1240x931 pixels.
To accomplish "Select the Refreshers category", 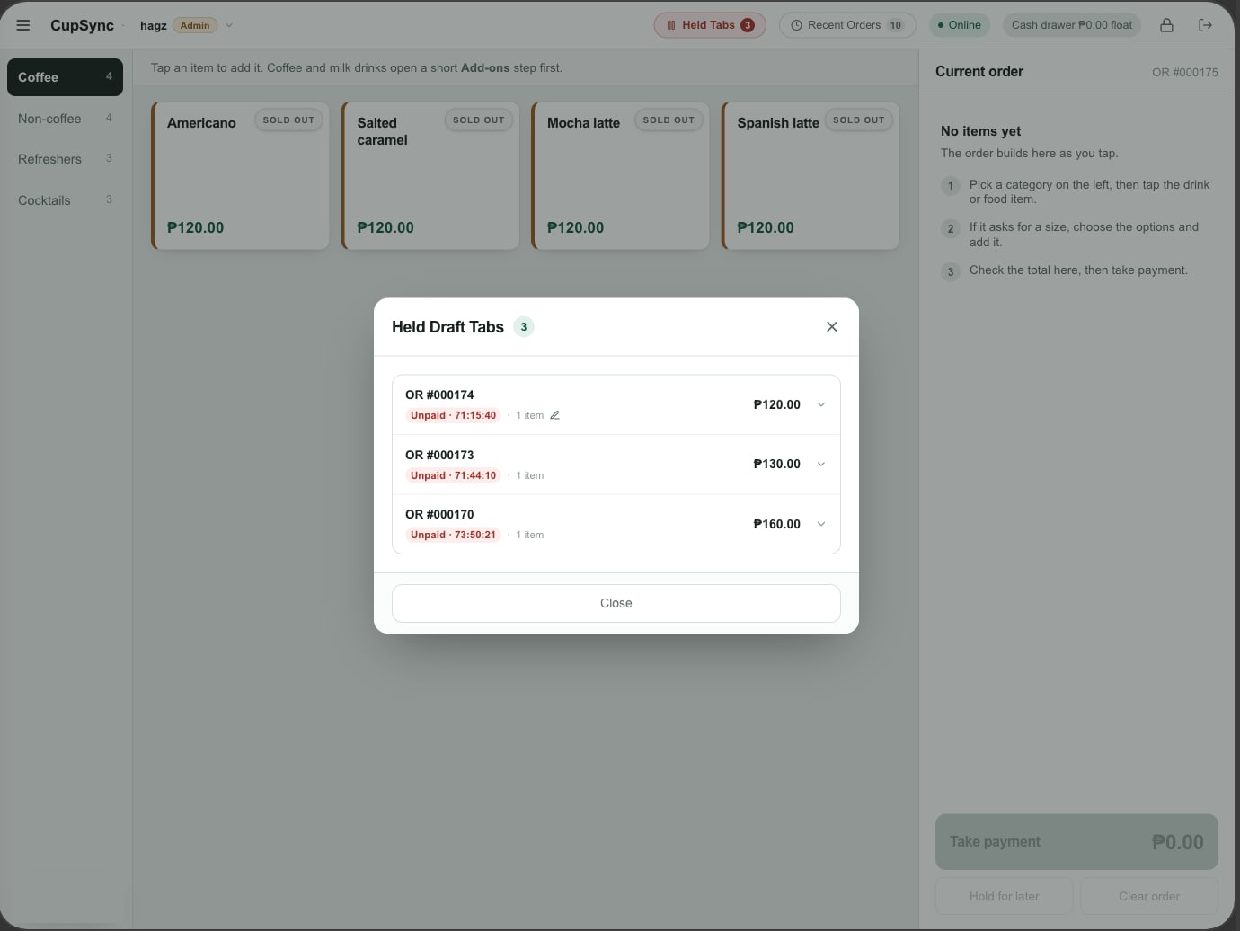I will point(65,159).
